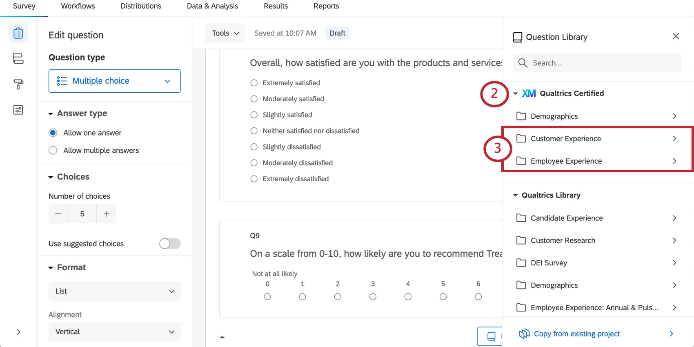
Task: Open the survey flow icon in sidebar
Action: 18,59
